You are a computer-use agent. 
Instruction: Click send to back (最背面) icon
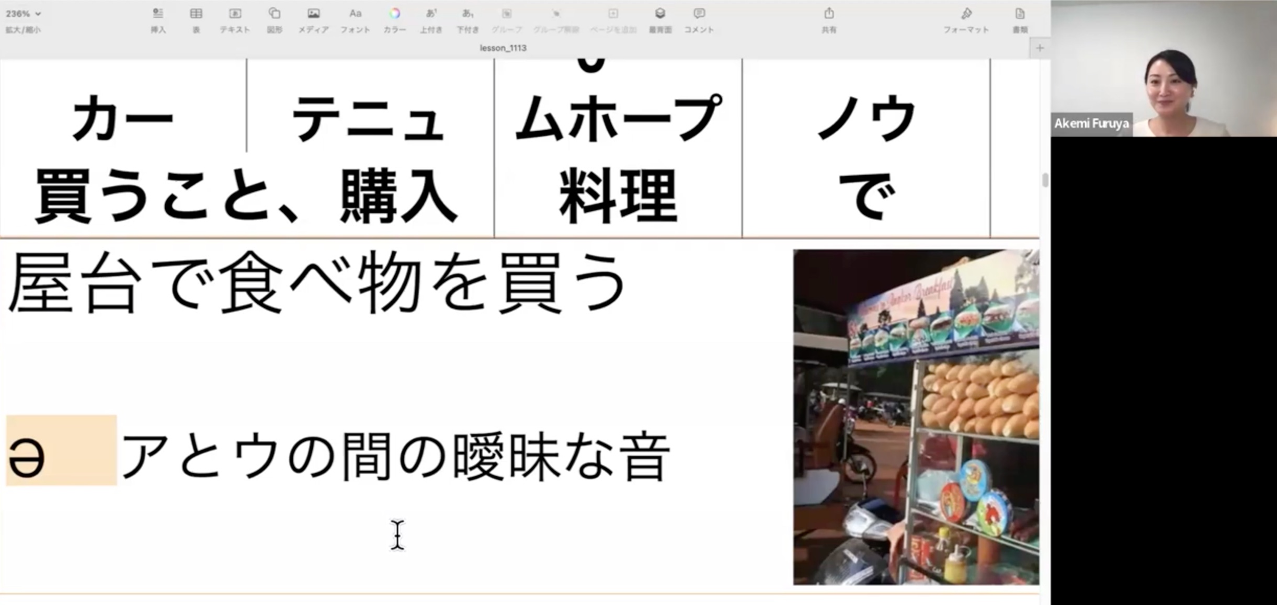(660, 14)
